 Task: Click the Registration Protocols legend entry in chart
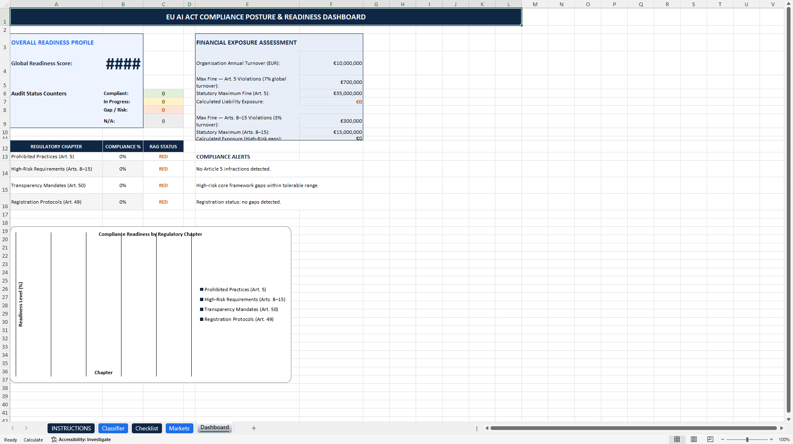tap(237, 319)
